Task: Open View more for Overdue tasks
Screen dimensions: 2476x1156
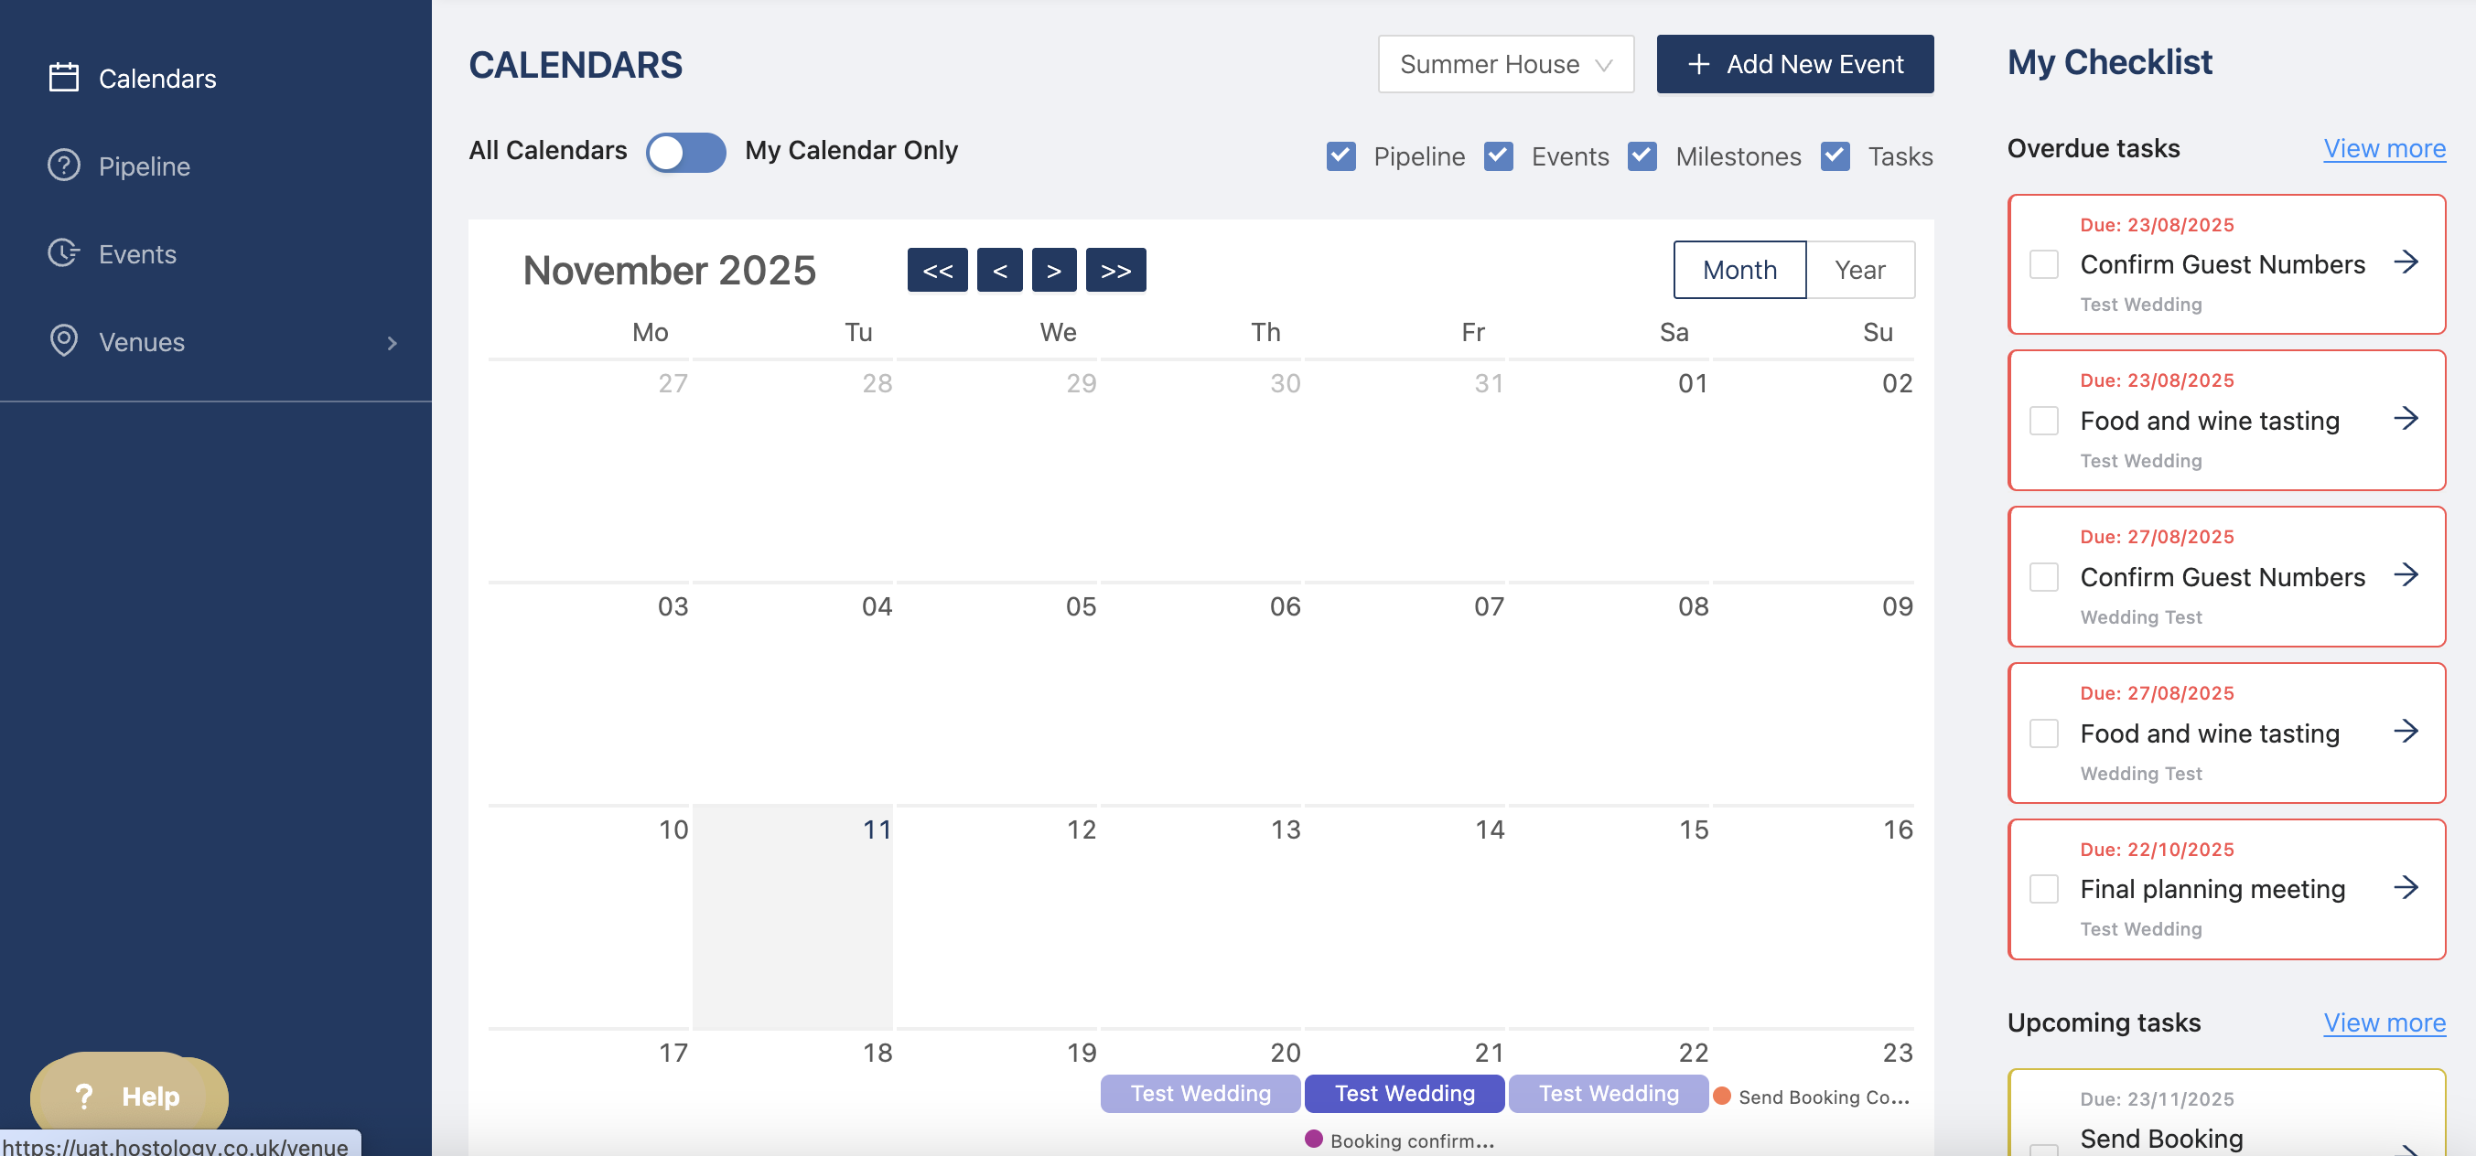Action: coord(2384,148)
